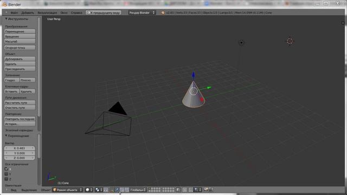This screenshot has height=195, width=347.
Task: Toggle the lock layers to scene icon
Action: tap(178, 190)
